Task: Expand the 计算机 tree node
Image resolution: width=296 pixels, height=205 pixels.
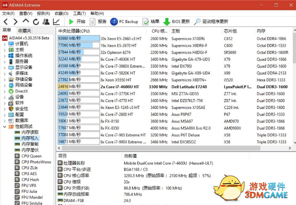Action: [4, 44]
